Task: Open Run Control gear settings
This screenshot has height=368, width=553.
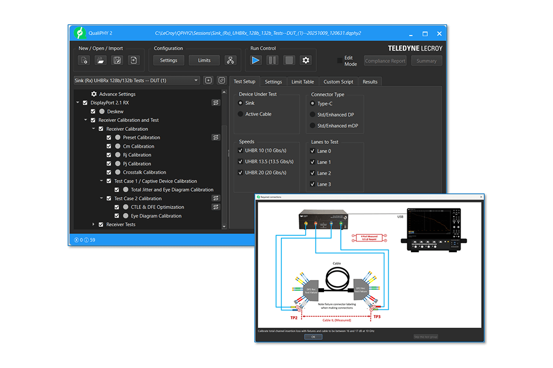Action: (x=306, y=60)
